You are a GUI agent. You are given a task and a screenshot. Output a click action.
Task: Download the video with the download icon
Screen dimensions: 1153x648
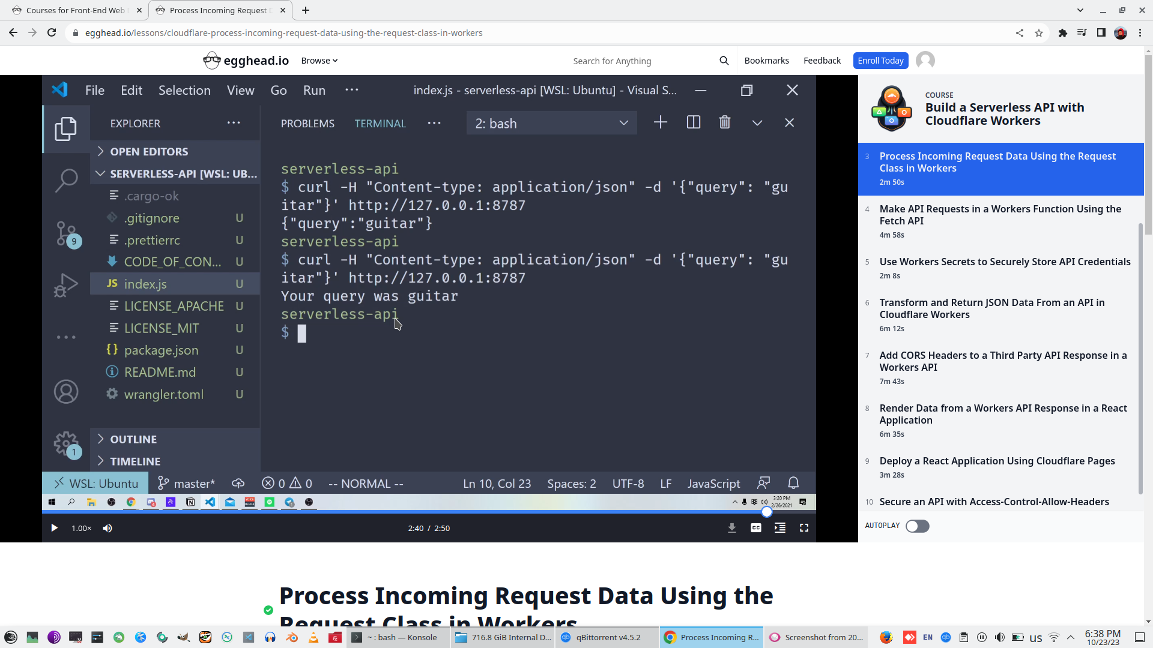(731, 528)
